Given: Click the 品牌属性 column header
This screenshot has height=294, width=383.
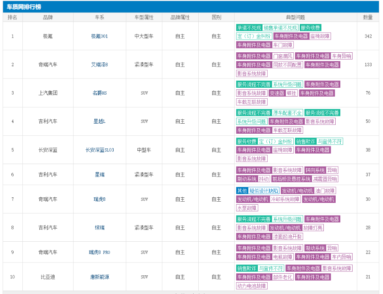Looking at the screenshot, I should [x=180, y=17].
